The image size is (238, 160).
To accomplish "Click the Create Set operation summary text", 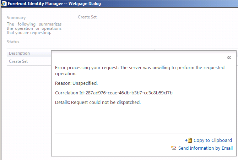I will [x=87, y=17].
